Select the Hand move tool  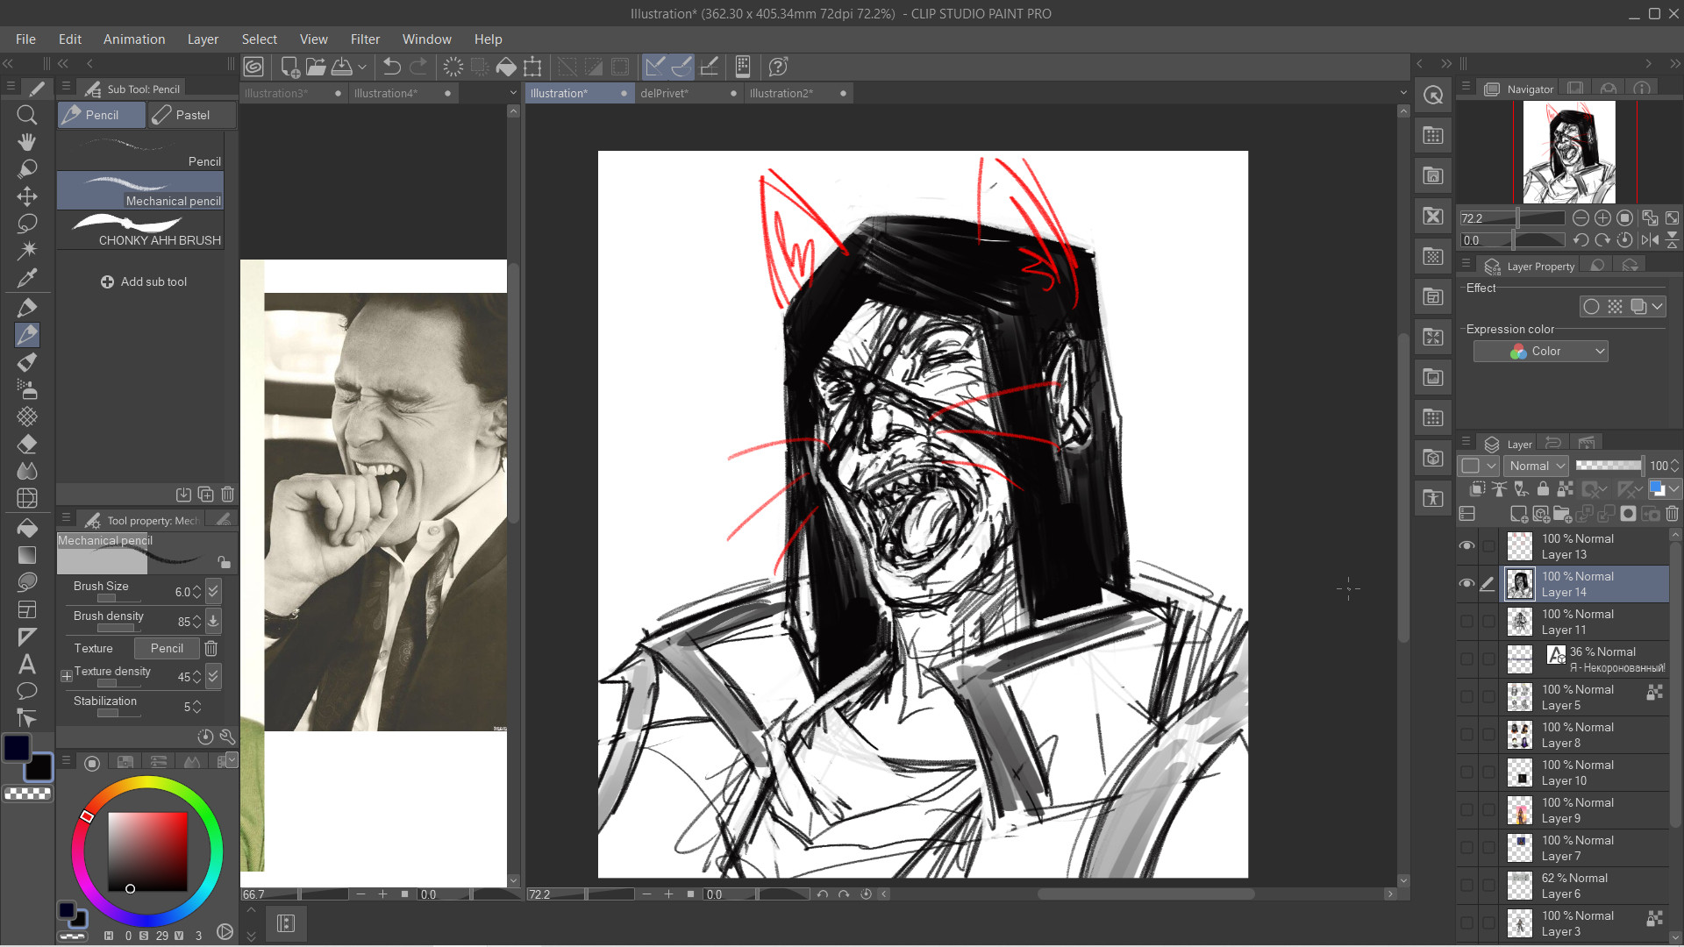click(27, 142)
